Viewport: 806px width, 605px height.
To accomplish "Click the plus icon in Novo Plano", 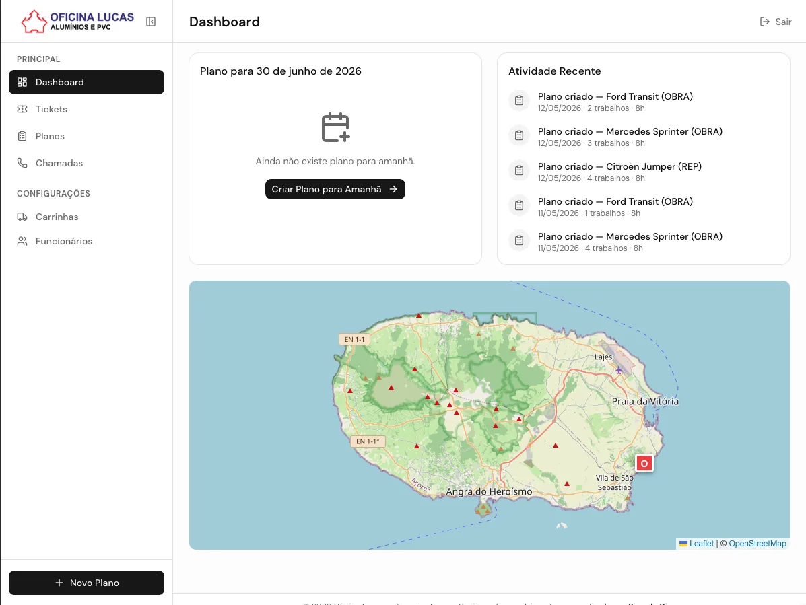I will (x=59, y=583).
